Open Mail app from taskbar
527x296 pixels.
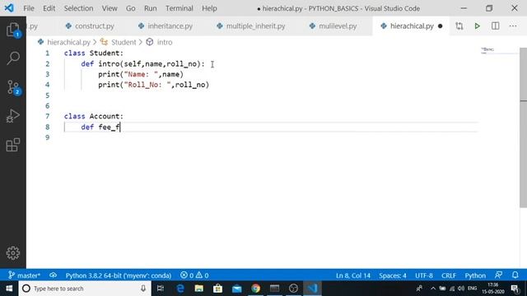click(236, 289)
